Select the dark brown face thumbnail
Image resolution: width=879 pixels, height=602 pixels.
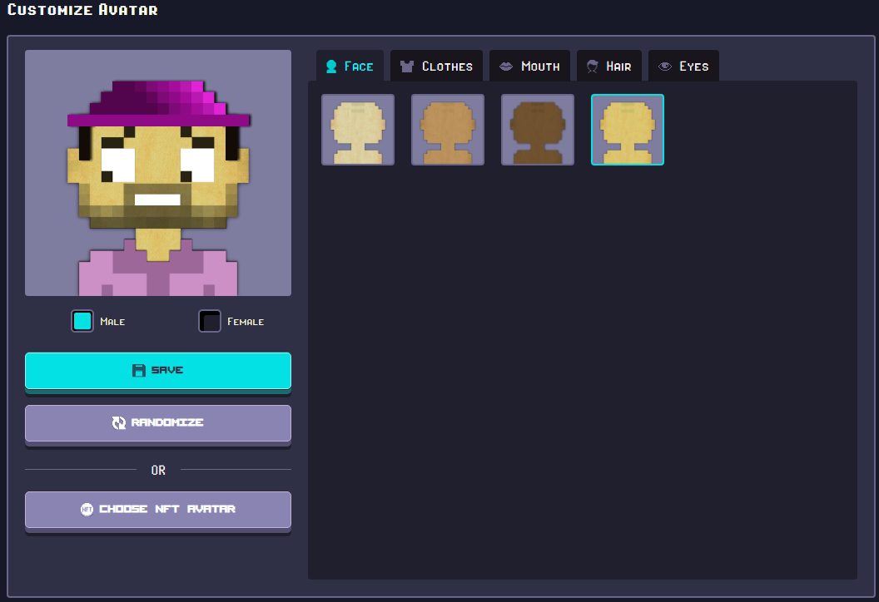tap(537, 130)
